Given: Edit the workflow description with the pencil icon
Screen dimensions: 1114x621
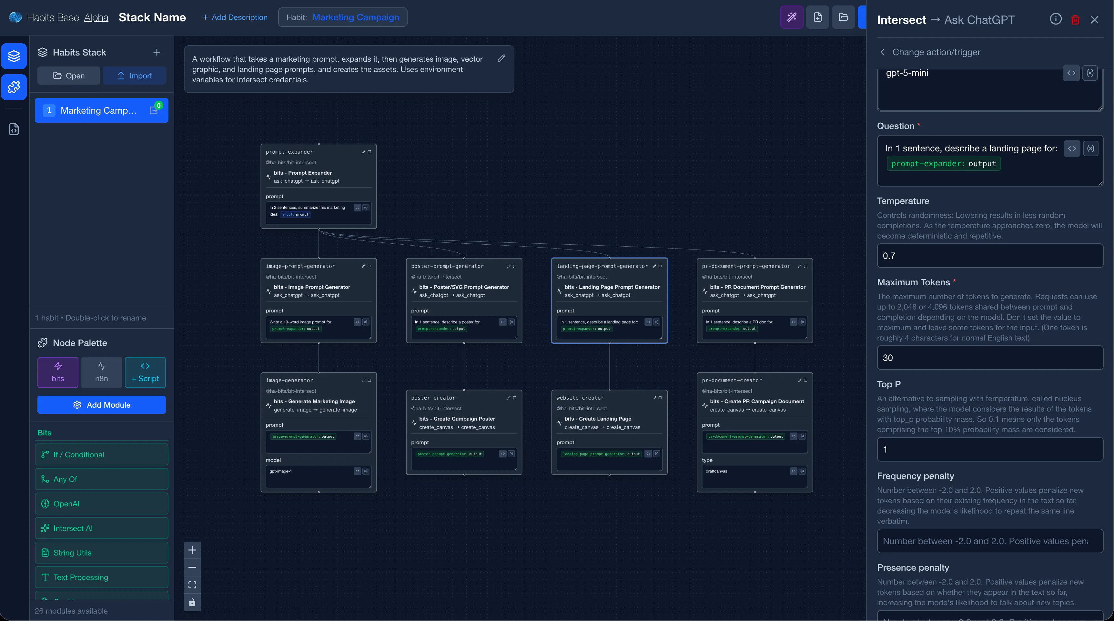Looking at the screenshot, I should point(501,58).
